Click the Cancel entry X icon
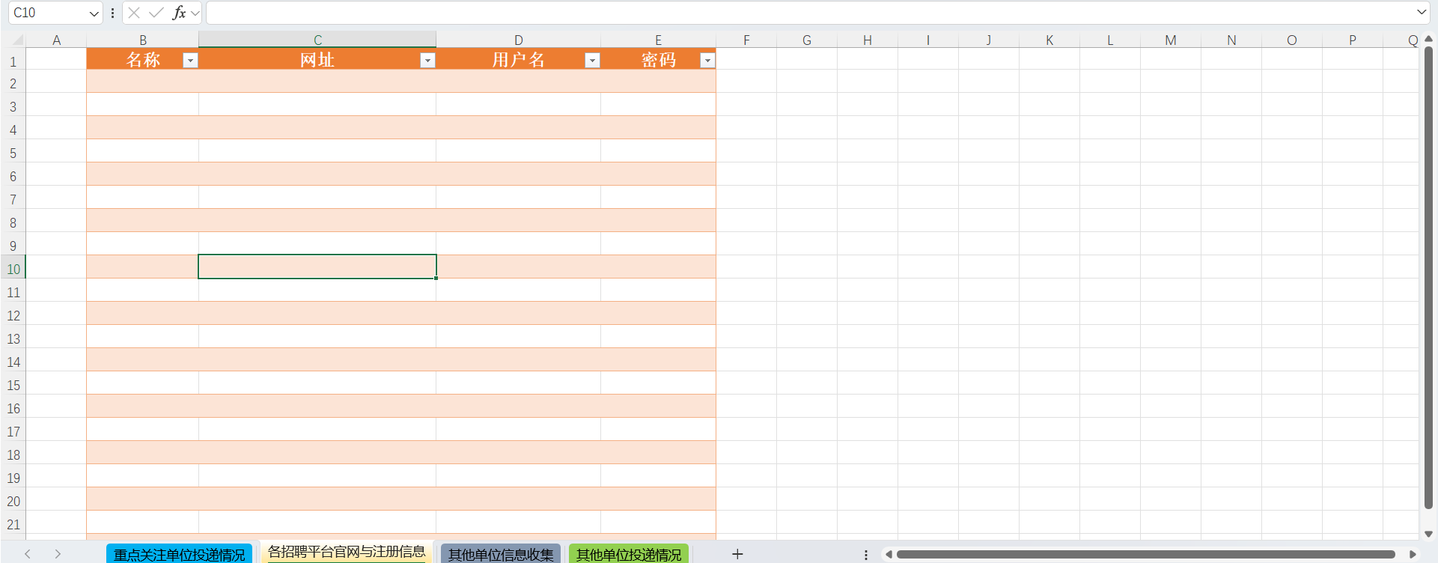Screen dimensions: 1438x563 point(134,13)
